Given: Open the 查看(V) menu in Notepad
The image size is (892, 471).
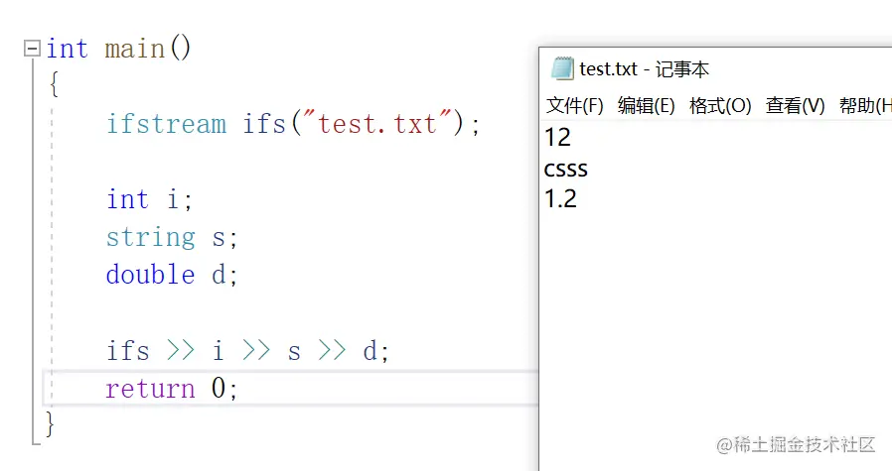Looking at the screenshot, I should [x=795, y=106].
